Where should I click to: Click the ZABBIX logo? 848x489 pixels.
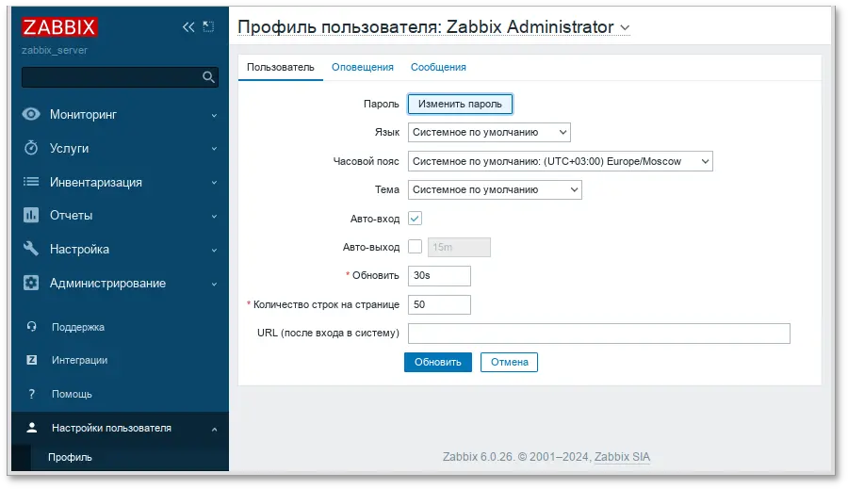point(59,27)
